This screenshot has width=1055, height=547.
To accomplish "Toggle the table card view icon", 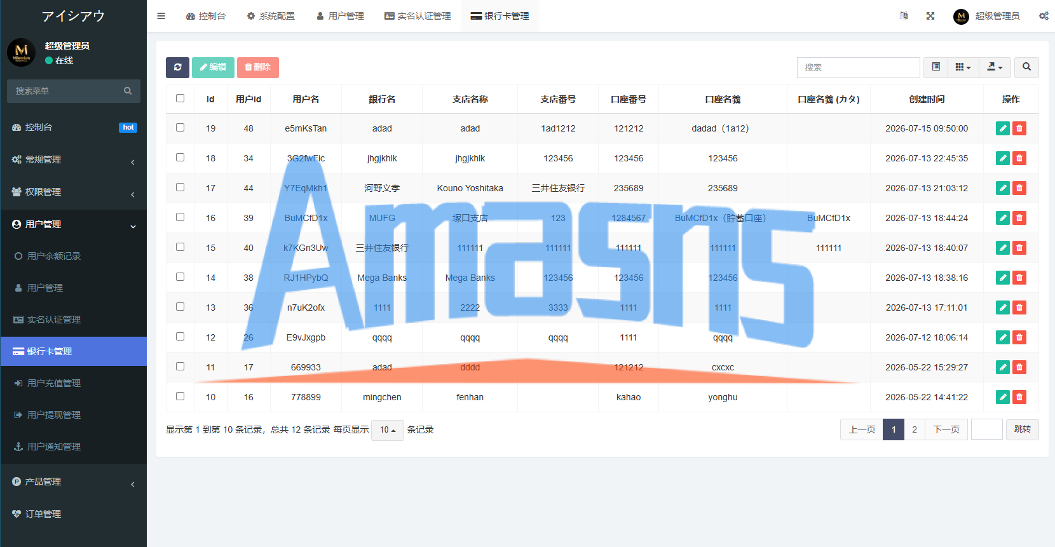I will 936,67.
